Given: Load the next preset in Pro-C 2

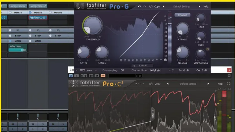Looking at the screenshot, I should click(208, 84).
